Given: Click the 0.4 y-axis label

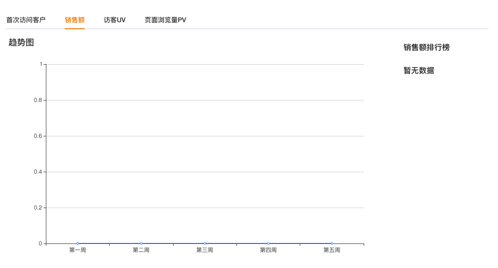Looking at the screenshot, I should tap(38, 172).
